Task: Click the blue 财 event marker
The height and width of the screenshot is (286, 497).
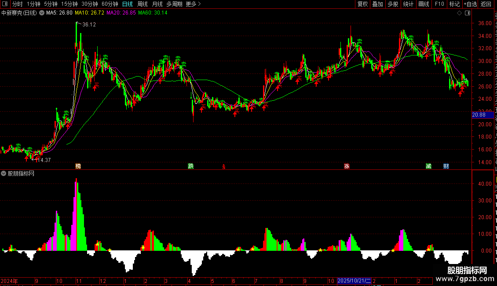Action: (x=446, y=166)
